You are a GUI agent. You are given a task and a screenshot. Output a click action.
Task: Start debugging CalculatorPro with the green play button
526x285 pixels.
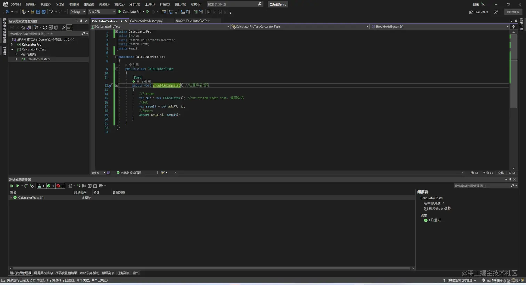coord(120,11)
